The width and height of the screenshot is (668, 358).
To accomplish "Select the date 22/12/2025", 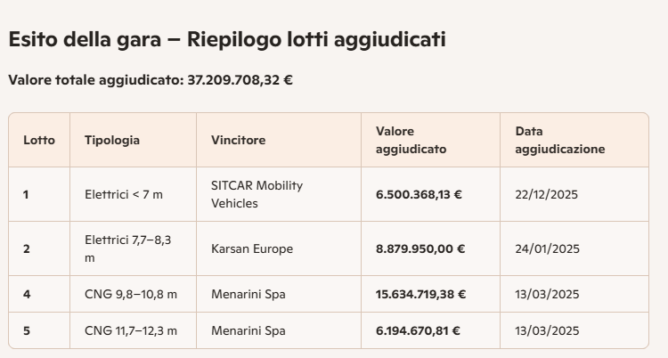I will tap(546, 195).
